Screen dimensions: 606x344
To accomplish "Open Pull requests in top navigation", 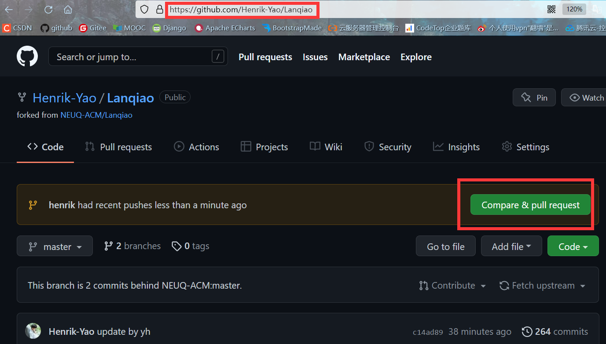I will pos(265,57).
